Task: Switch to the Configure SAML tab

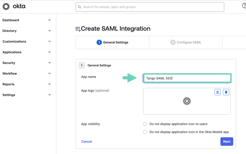Action: click(186, 42)
